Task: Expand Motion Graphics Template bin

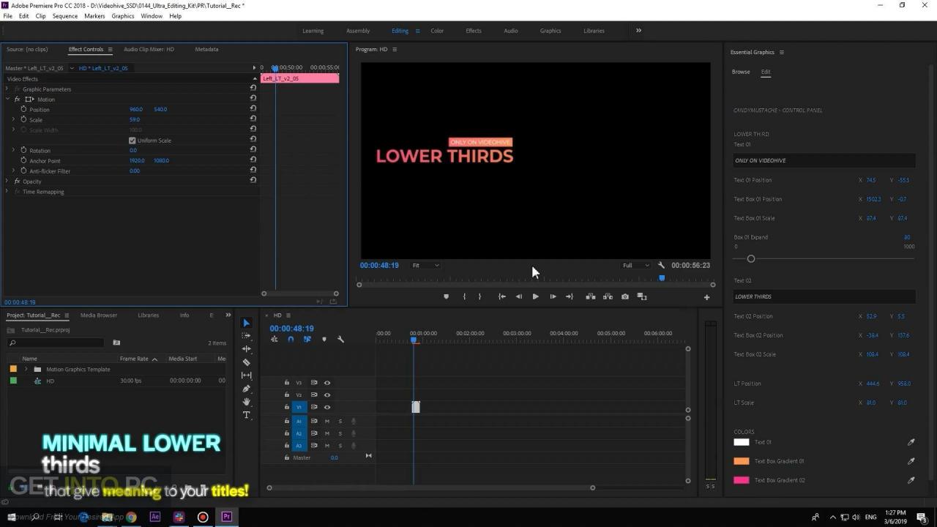Action: point(26,369)
